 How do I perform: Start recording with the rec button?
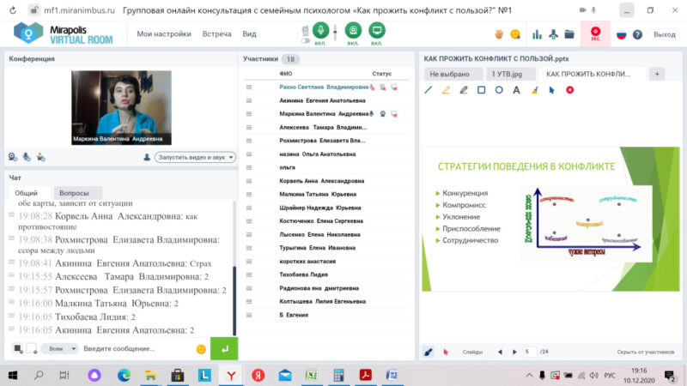tap(595, 33)
